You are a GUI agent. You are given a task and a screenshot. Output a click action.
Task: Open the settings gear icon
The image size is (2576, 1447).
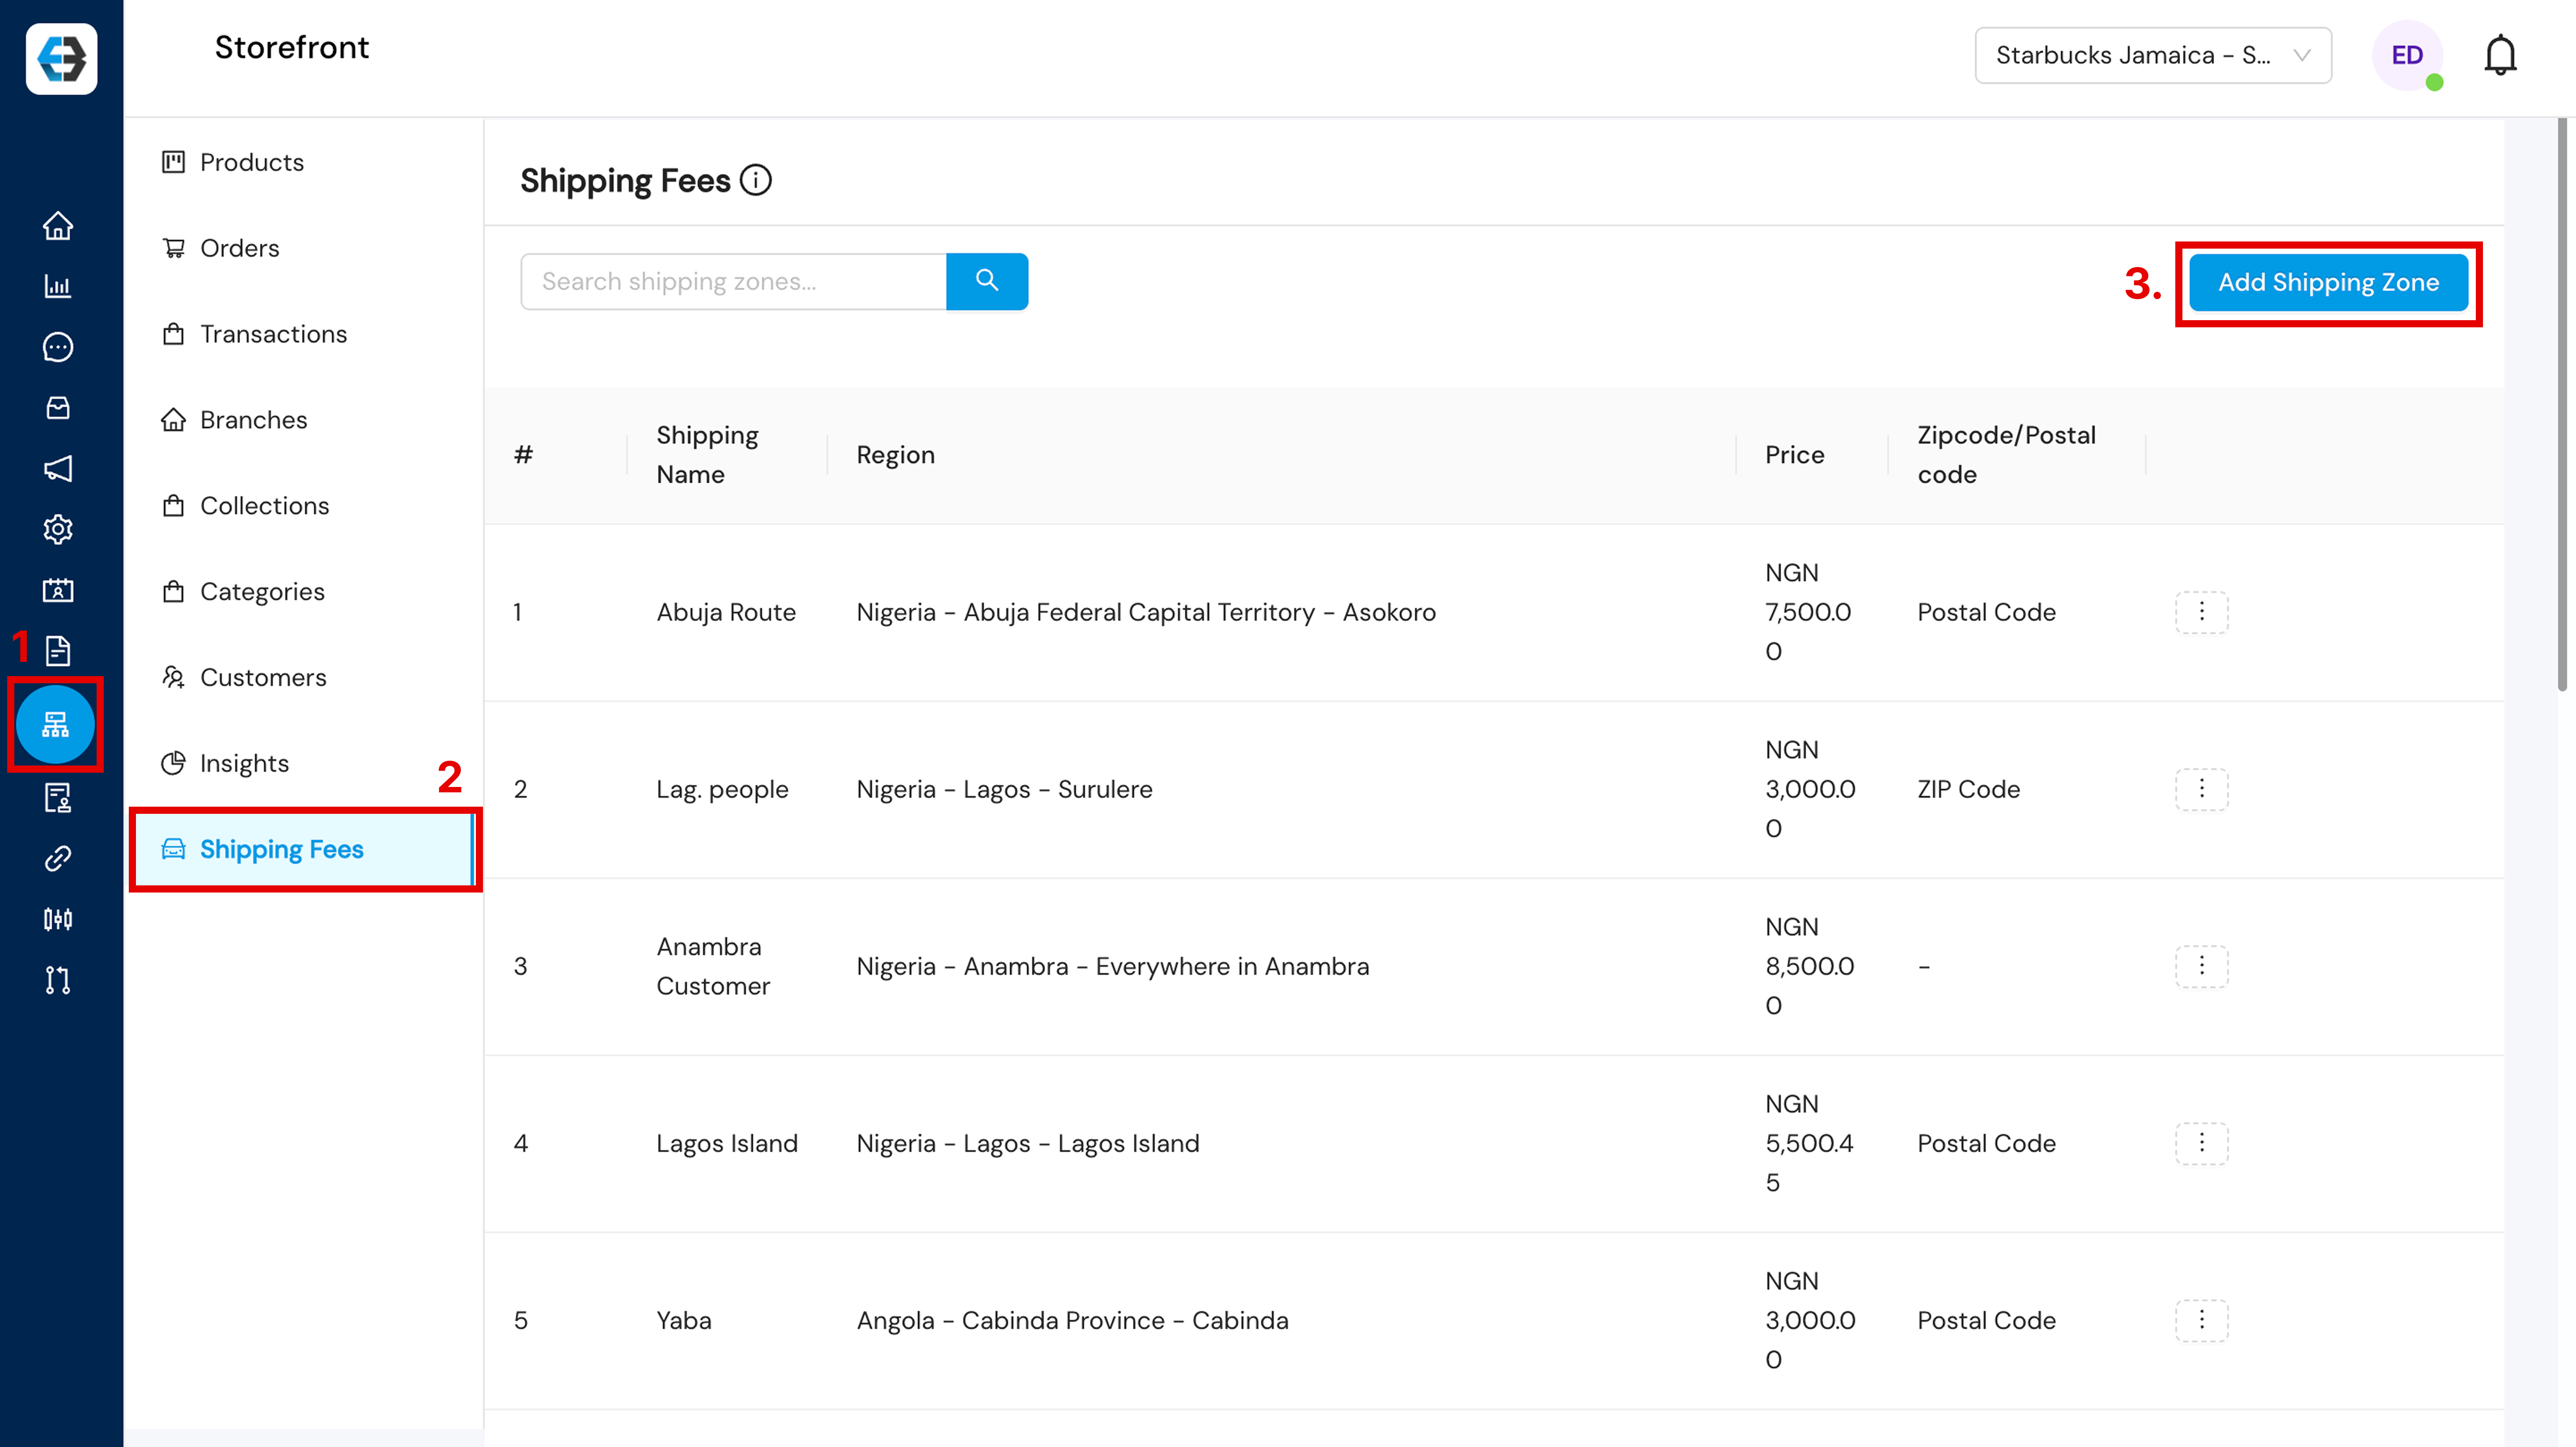pyautogui.click(x=58, y=529)
